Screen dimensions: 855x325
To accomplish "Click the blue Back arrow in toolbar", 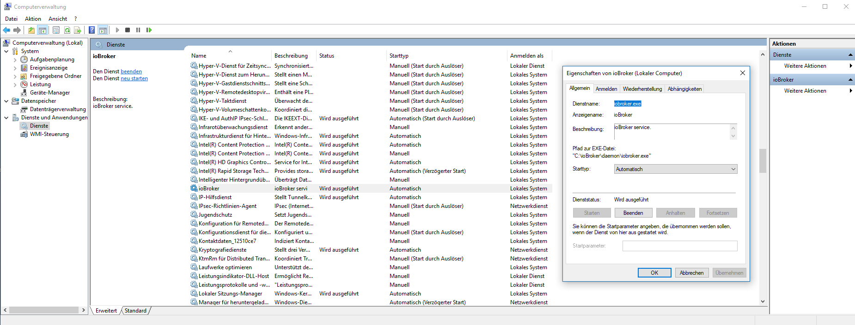I will click(6, 30).
